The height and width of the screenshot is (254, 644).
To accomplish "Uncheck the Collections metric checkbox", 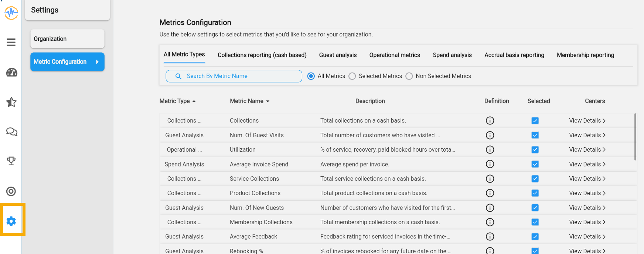I will (x=535, y=121).
